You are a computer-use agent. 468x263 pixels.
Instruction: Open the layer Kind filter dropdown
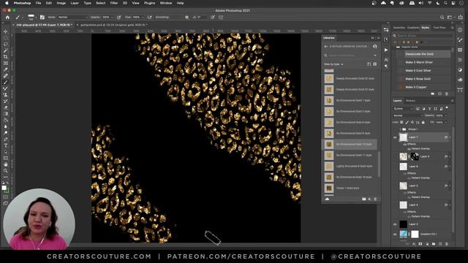click(x=403, y=109)
